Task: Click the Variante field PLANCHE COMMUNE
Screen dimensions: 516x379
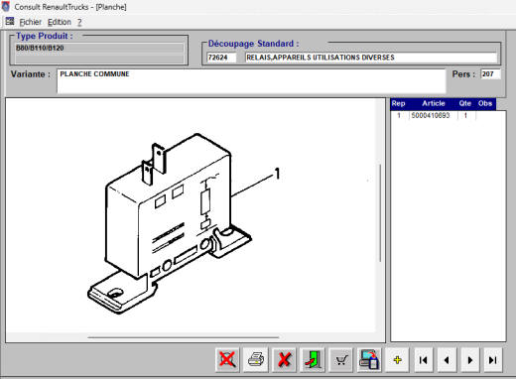Action: click(x=251, y=81)
